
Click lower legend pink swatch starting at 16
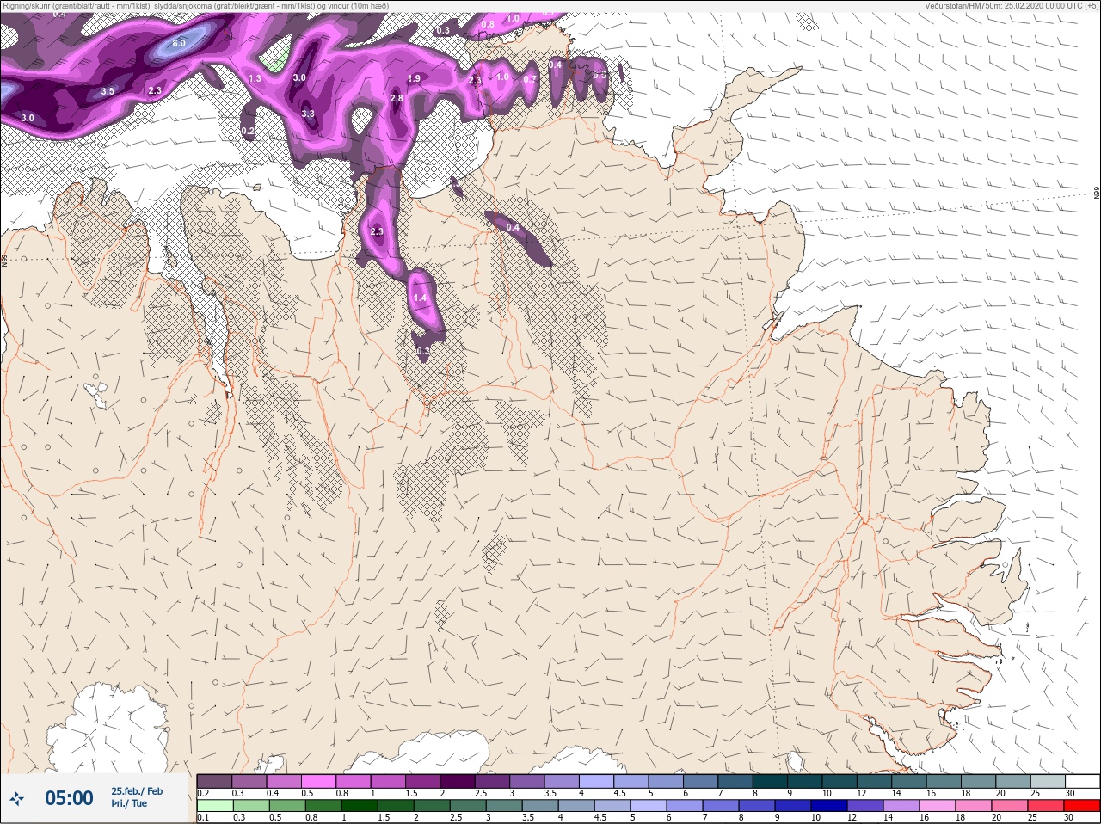(938, 806)
